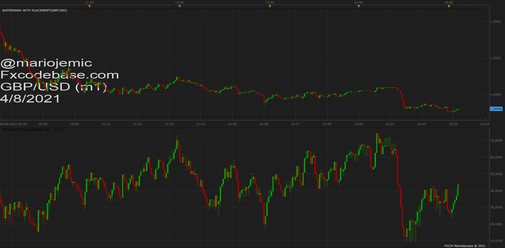
Task: Click the 15:03 time axis label
Action: tap(453, 124)
